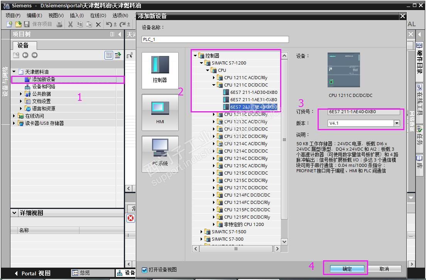Viewport: 426px width, 280px height.
Task: Click the forward arrow in project tree
Action: pyautogui.click(x=34, y=55)
